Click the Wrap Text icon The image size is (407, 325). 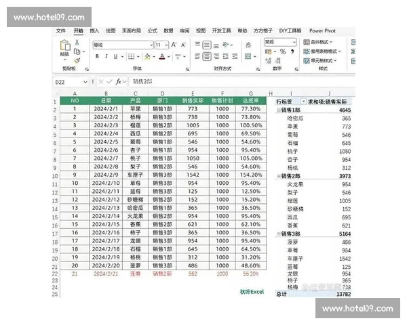pos(248,45)
